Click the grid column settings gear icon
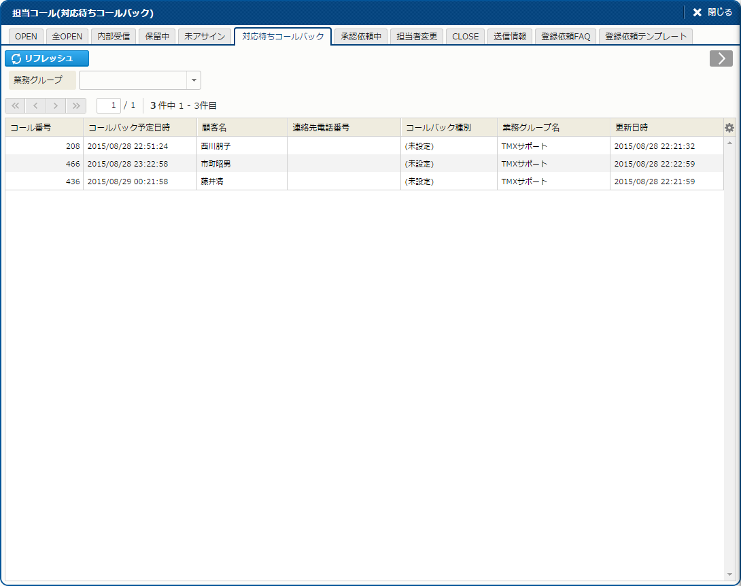 pos(729,128)
